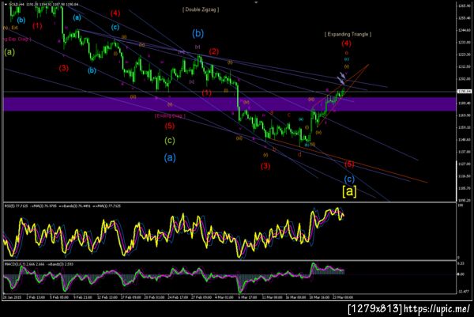This screenshot has width=474, height=317.
Task: Click the 1105.70 price scale label
Action: 465,188
